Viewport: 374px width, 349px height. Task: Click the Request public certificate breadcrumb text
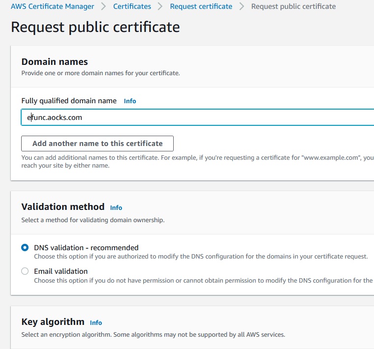point(293,6)
